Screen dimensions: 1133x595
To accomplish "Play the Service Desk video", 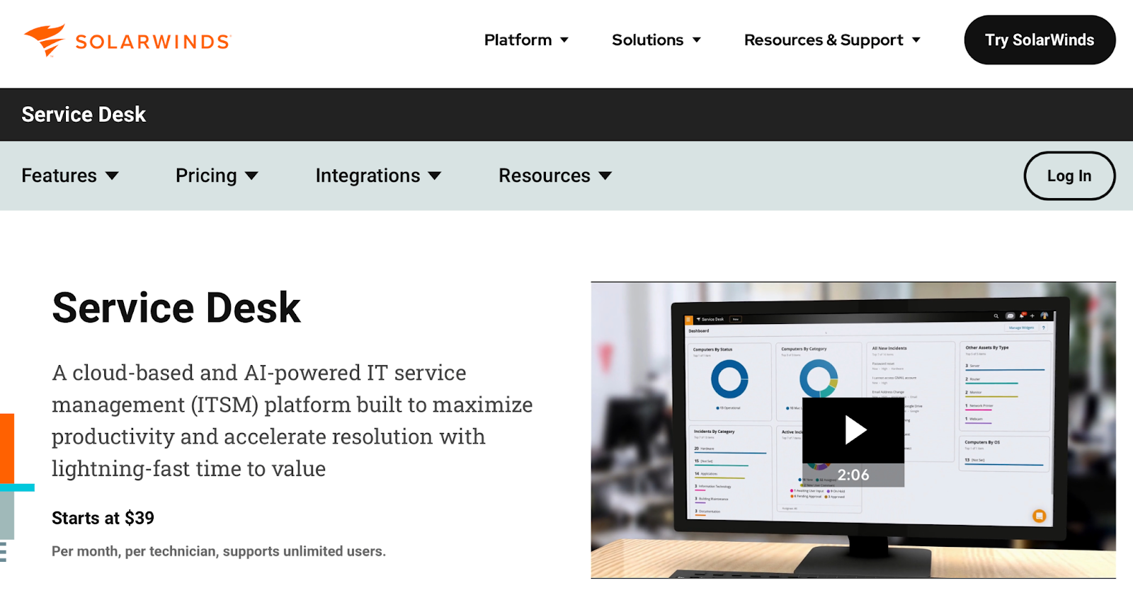I will (854, 430).
